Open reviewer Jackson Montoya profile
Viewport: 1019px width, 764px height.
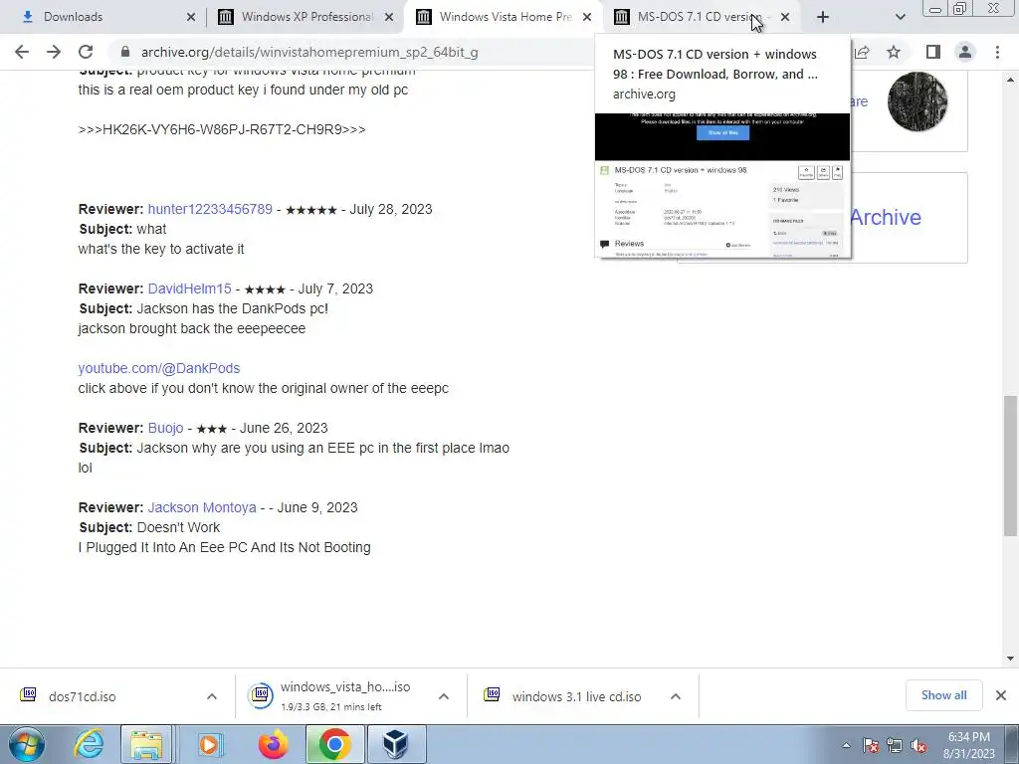(202, 507)
